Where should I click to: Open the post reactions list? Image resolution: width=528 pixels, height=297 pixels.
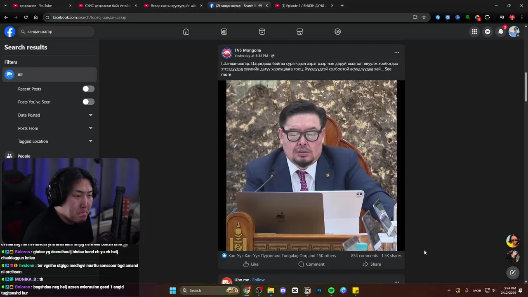[282, 256]
